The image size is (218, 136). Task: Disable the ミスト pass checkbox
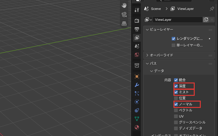tap(176, 92)
